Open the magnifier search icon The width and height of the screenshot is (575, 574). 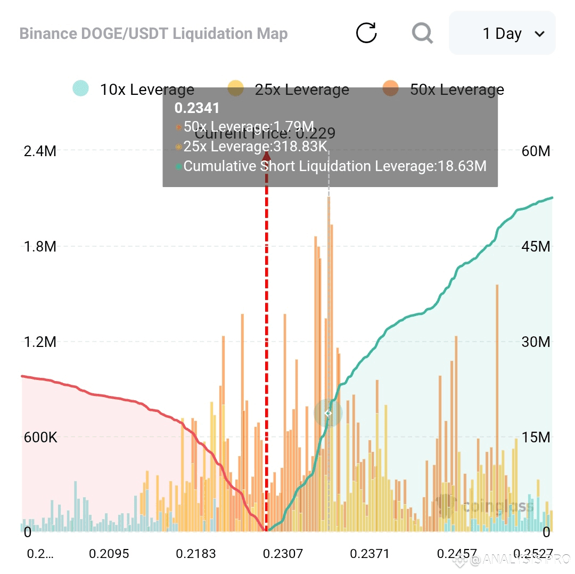(422, 34)
